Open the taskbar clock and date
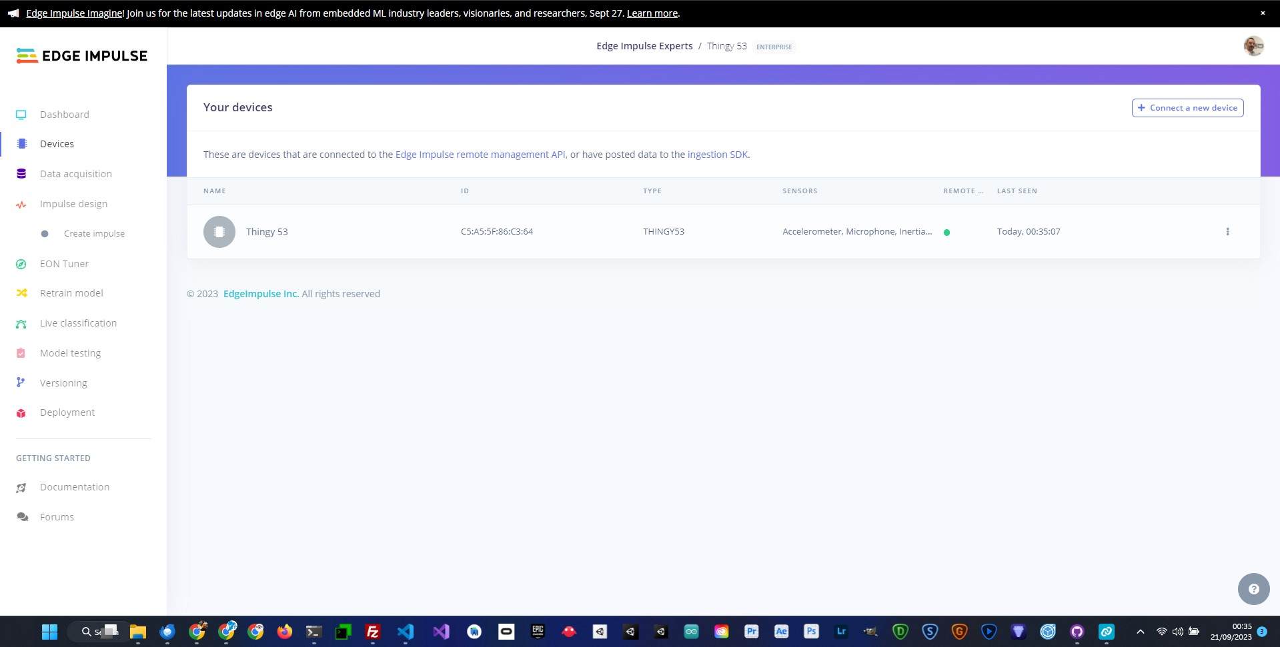This screenshot has height=647, width=1280. coord(1231,632)
